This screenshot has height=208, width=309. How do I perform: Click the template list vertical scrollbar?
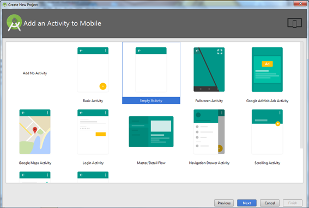pyautogui.click(x=301, y=95)
